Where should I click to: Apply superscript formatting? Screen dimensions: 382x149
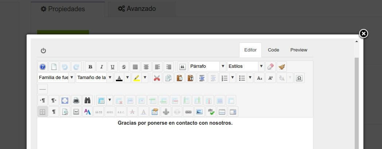pyautogui.click(x=270, y=78)
